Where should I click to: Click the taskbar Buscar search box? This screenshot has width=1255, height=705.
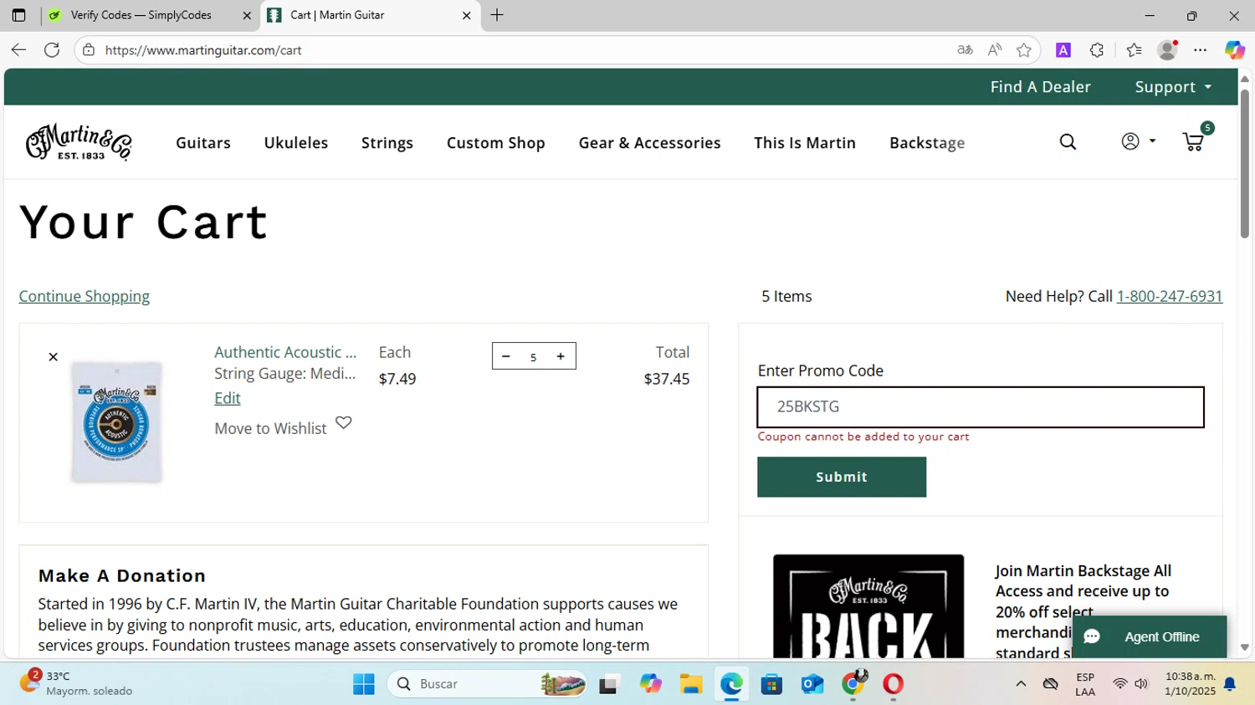488,684
